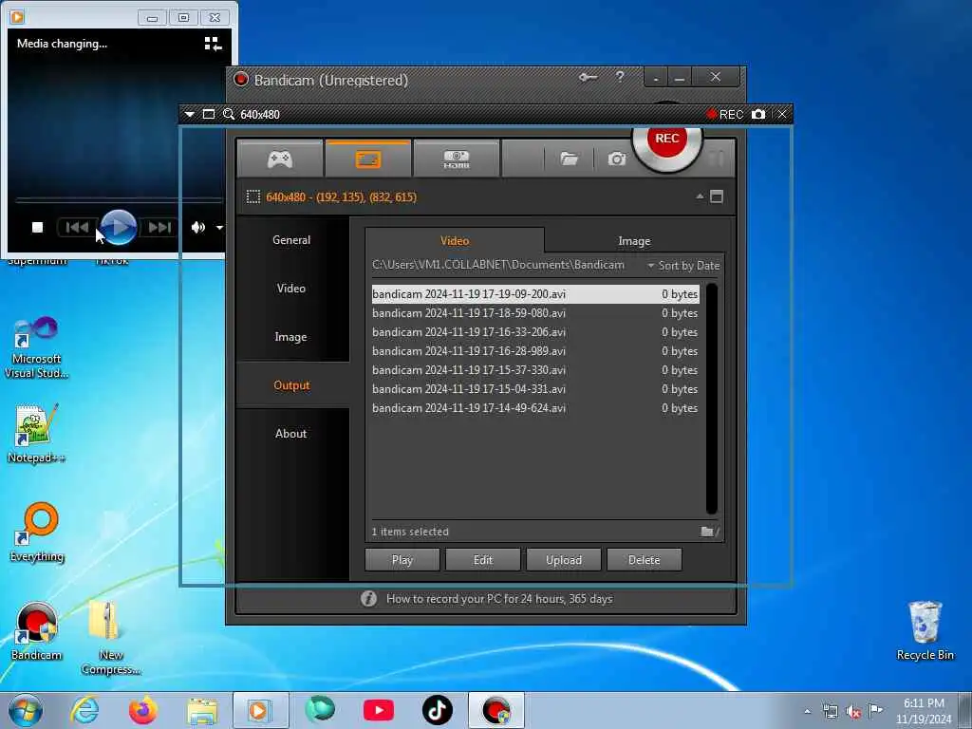
Task: Select bandicam 2024-11-19 17-15-04-331.avi
Action: 535,389
